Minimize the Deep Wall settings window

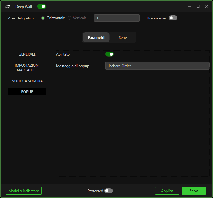point(190,6)
